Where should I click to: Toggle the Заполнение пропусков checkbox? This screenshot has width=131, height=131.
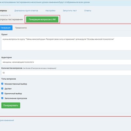tap(2, 98)
